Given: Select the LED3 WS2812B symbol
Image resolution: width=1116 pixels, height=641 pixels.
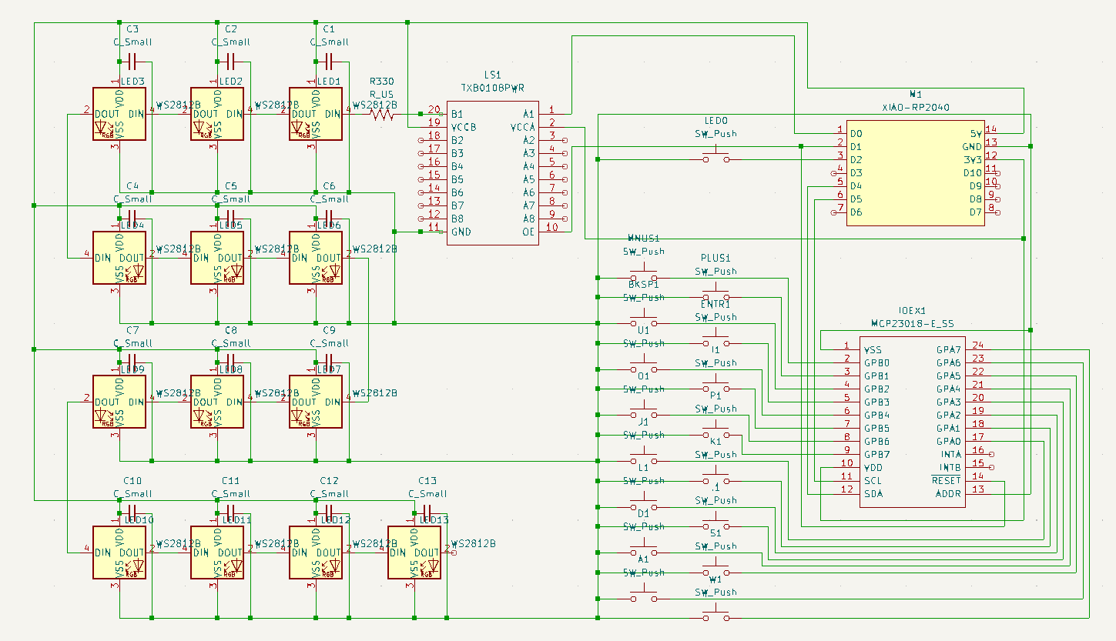Looking at the screenshot, I should 119,114.
